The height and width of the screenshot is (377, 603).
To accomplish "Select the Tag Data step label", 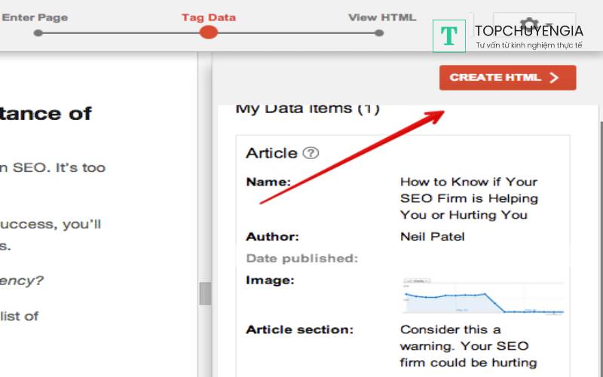I will pyautogui.click(x=208, y=17).
